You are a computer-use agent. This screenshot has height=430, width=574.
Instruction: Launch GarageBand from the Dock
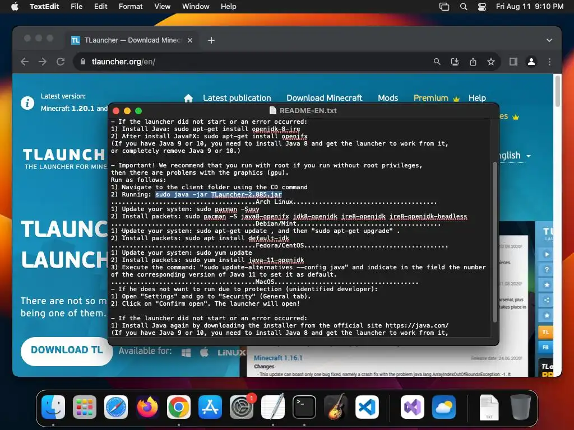336,407
